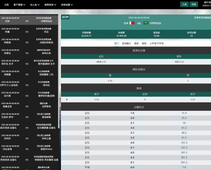This screenshot has height=170, width=211.
Task: Click the 出金 withdraw button
Action: point(194,4)
